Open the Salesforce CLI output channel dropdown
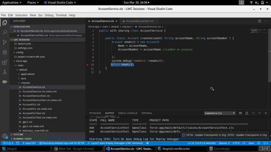This screenshot has height=152, width=271. click(219, 113)
